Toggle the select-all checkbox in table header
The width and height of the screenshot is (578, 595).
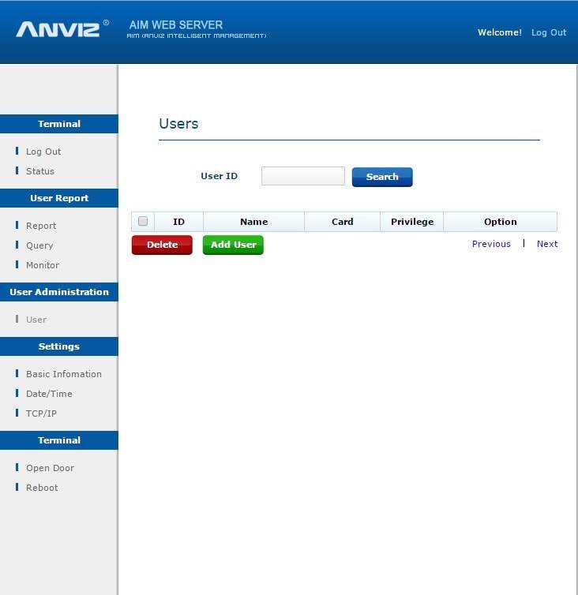coord(143,222)
